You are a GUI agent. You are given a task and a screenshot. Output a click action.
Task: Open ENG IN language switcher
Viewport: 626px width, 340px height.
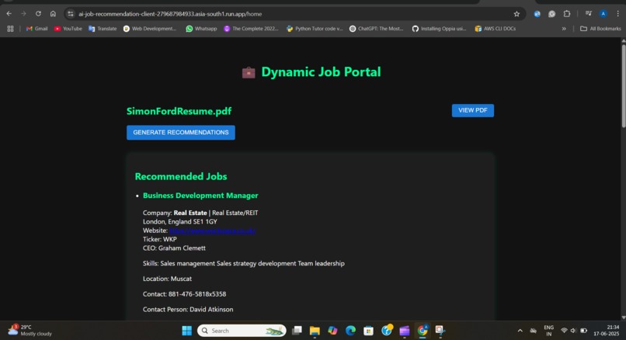pyautogui.click(x=549, y=331)
